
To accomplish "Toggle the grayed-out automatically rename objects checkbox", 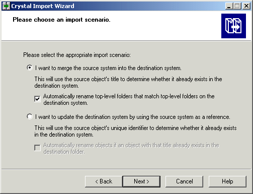I will (37, 148).
